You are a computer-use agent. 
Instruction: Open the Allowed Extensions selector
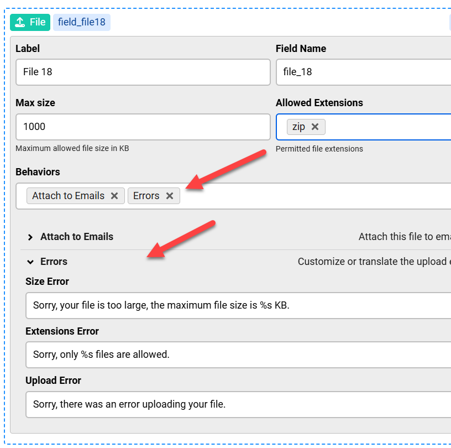click(x=387, y=127)
